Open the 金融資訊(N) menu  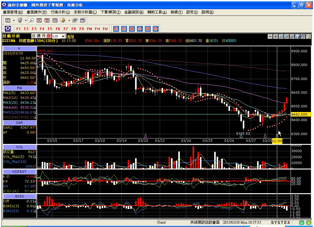coord(134,12)
